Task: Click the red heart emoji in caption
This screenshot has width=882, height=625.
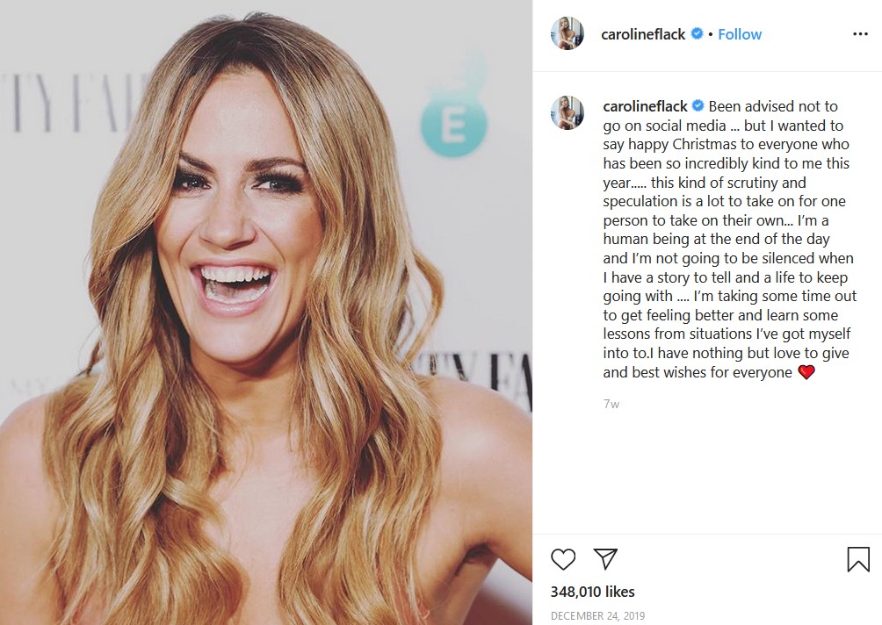Action: 806,372
